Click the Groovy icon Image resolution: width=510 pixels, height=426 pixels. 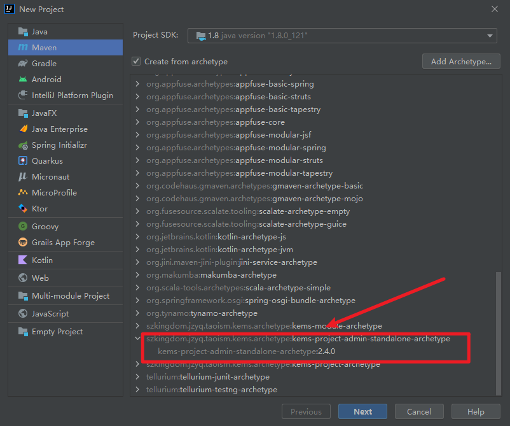(23, 226)
